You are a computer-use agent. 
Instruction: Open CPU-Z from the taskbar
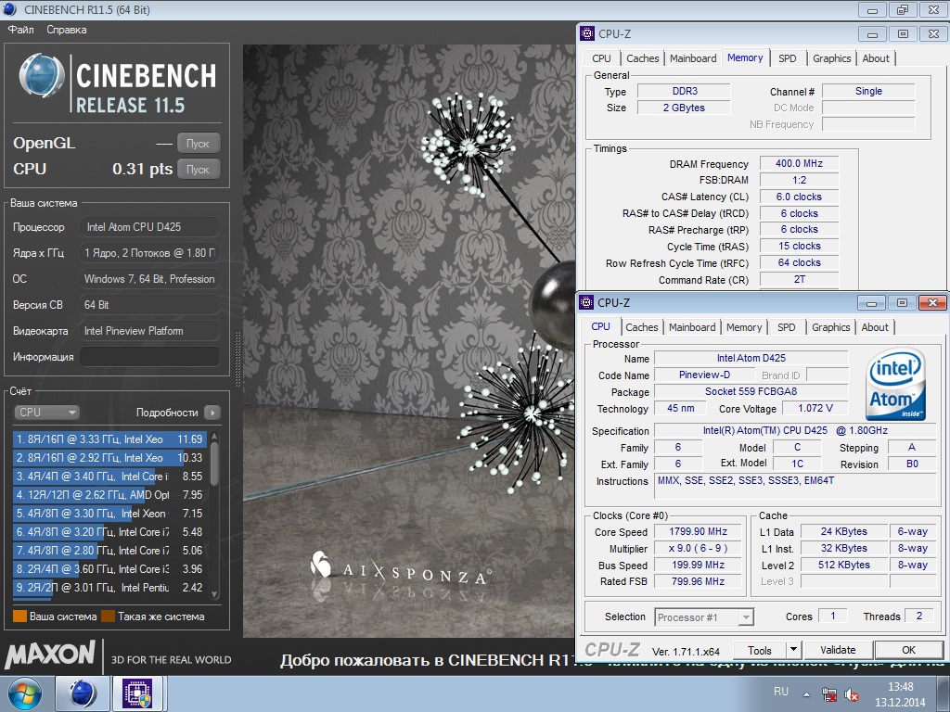pyautogui.click(x=138, y=693)
